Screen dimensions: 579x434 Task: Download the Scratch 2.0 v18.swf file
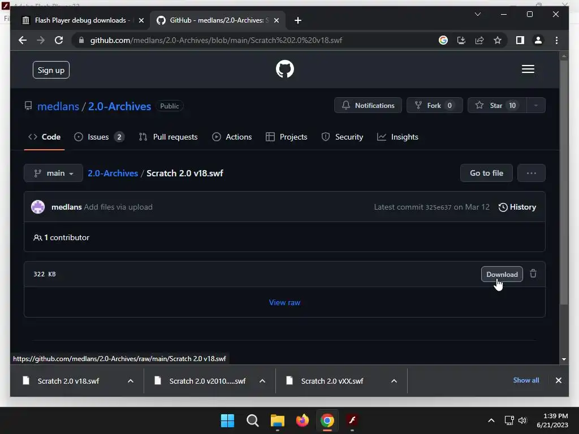coord(502,274)
